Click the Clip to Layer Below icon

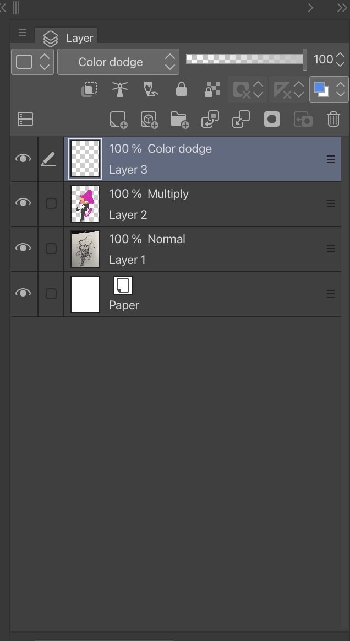point(89,89)
